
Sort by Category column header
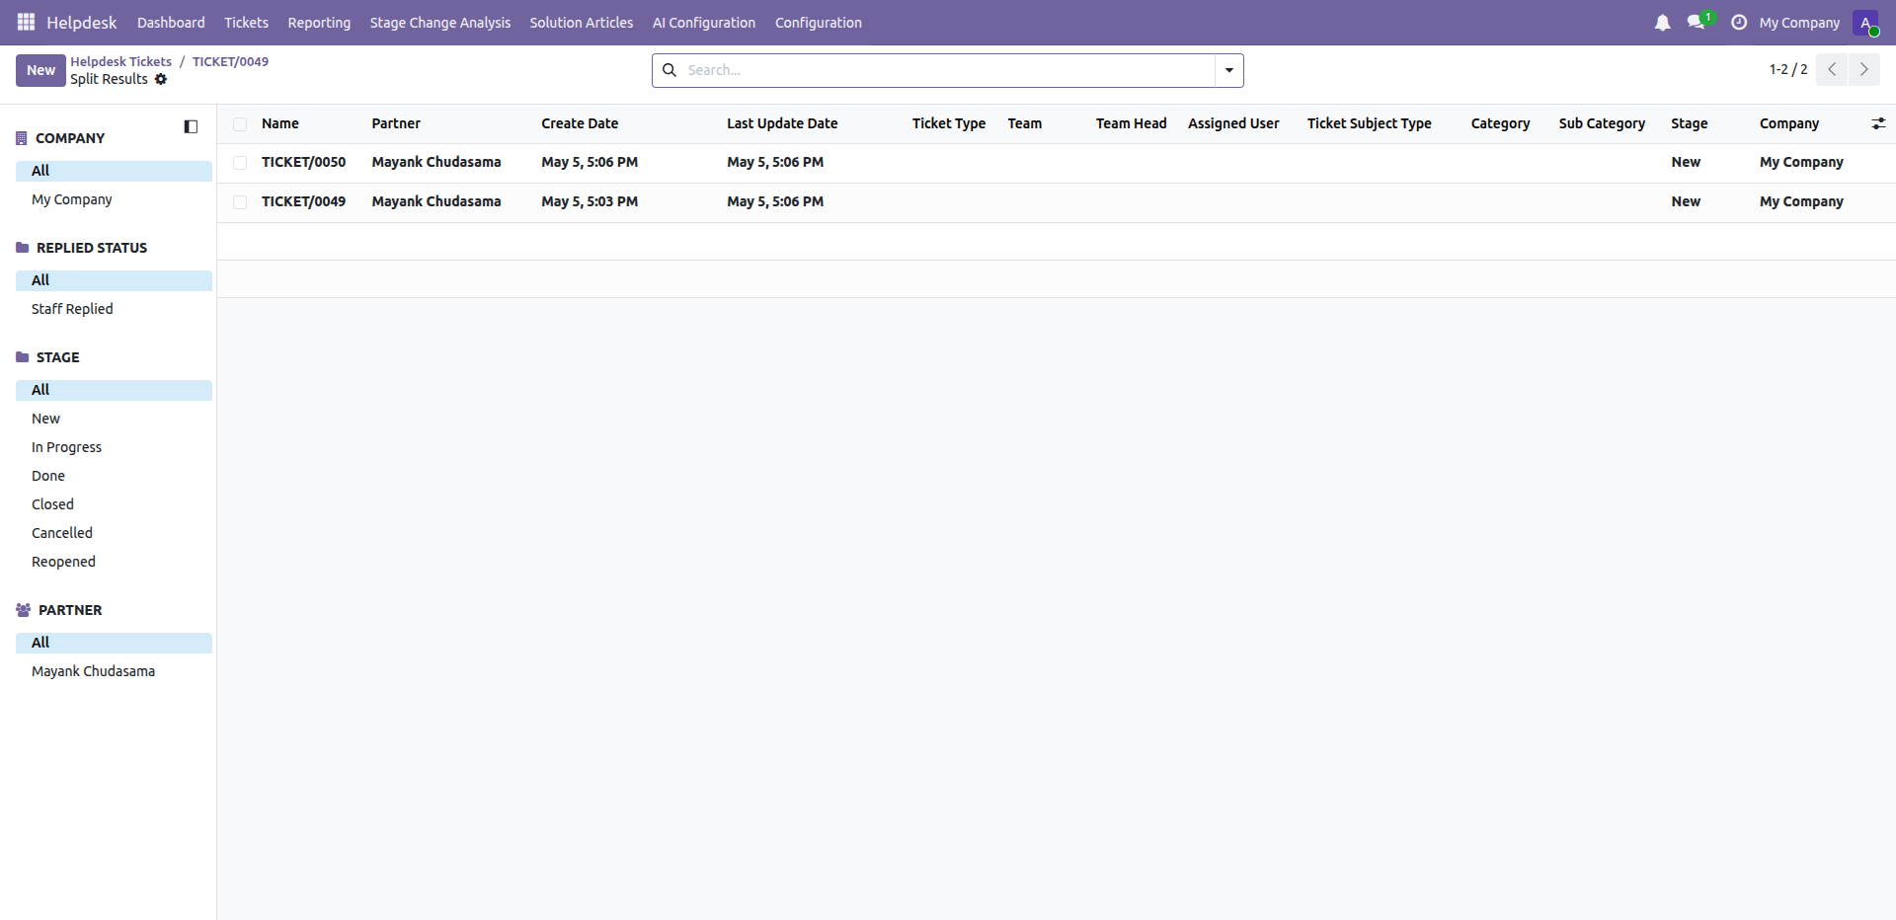[x=1500, y=123]
